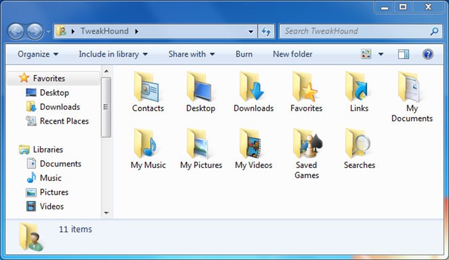Screen dimensions: 449x260
Task: Click Burn in the toolbar
Action: [244, 54]
